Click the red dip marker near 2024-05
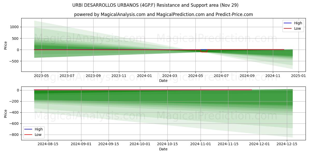This screenshot has height=155, width=311. (x=204, y=51)
